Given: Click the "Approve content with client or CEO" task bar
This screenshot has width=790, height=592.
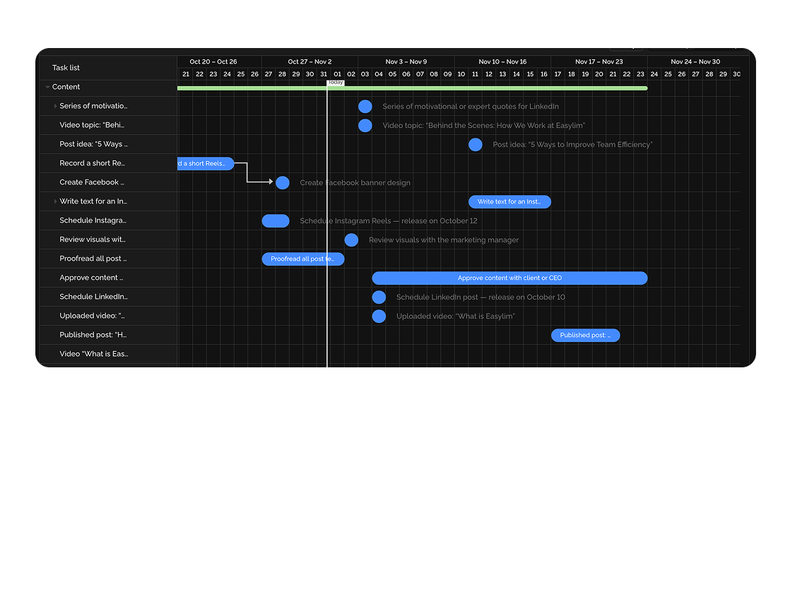Looking at the screenshot, I should (x=510, y=278).
